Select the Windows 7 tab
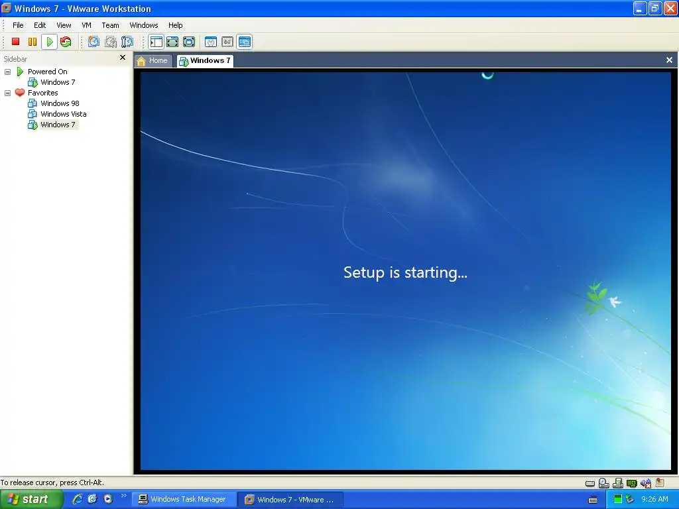This screenshot has width=679, height=509. [x=205, y=60]
